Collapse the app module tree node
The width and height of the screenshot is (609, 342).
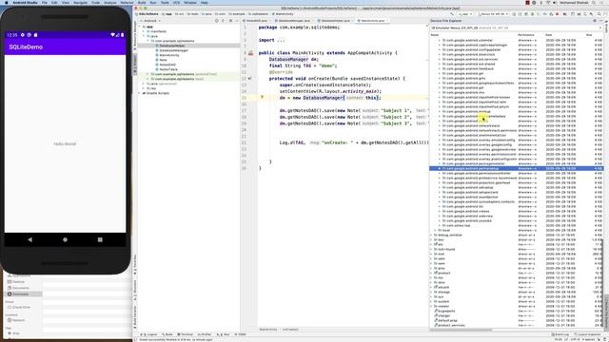click(140, 27)
